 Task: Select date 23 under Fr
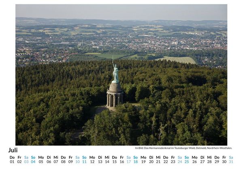pyautogui.click(x=173, y=162)
